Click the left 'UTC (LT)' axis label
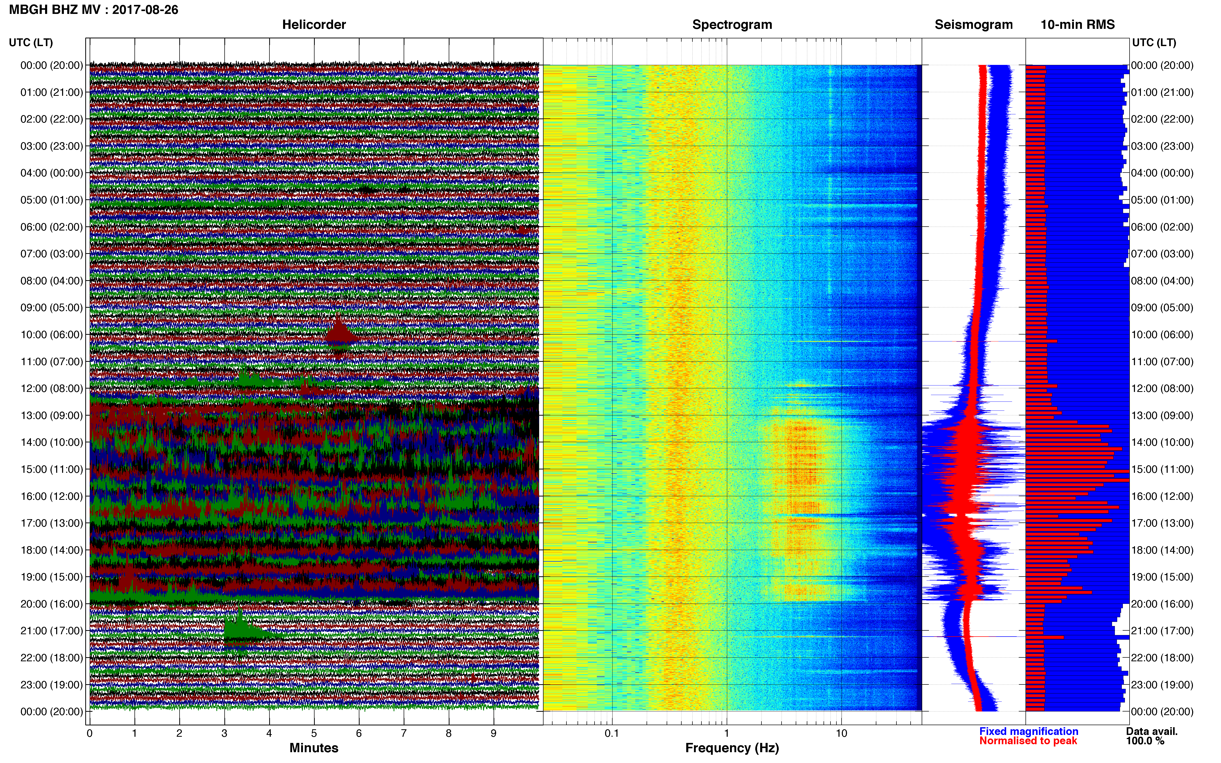This screenshot has width=1221, height=763. tap(31, 42)
